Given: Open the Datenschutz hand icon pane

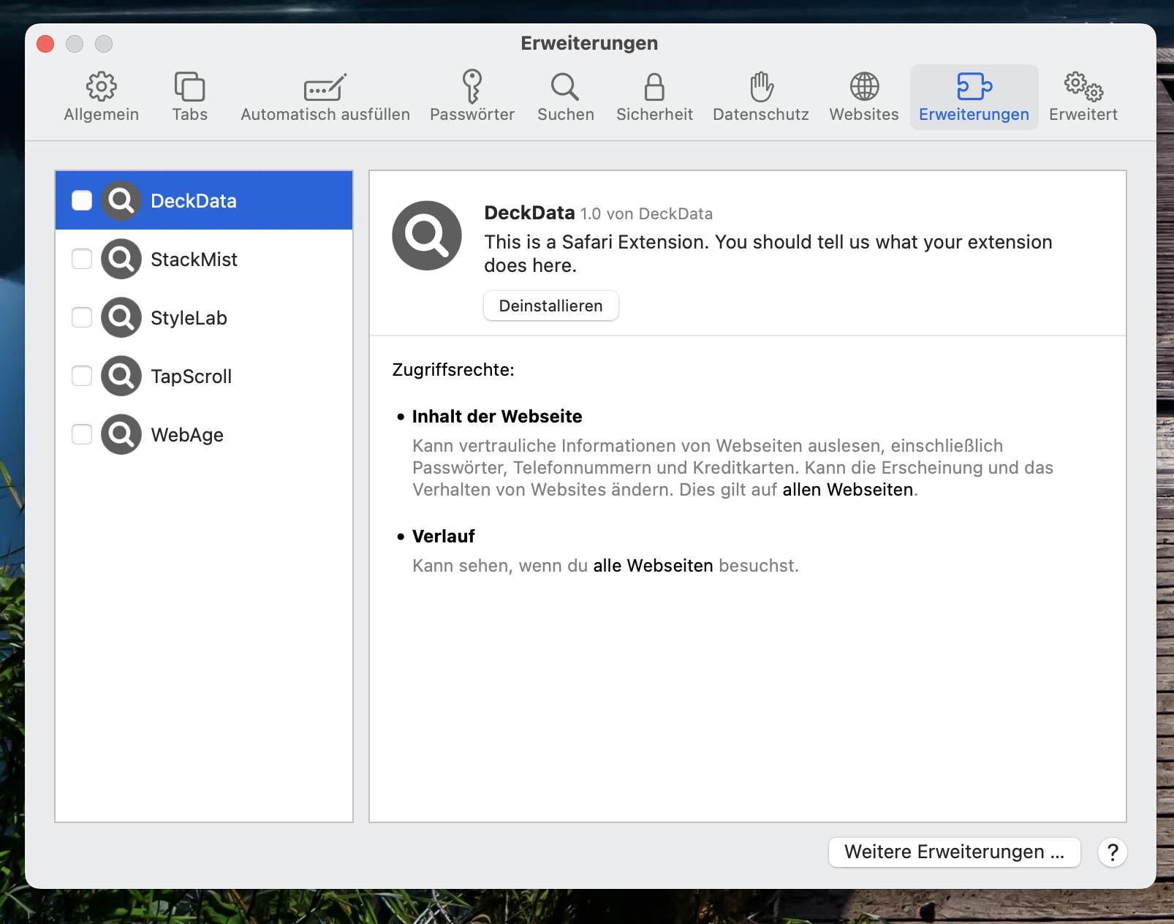Looking at the screenshot, I should (760, 96).
